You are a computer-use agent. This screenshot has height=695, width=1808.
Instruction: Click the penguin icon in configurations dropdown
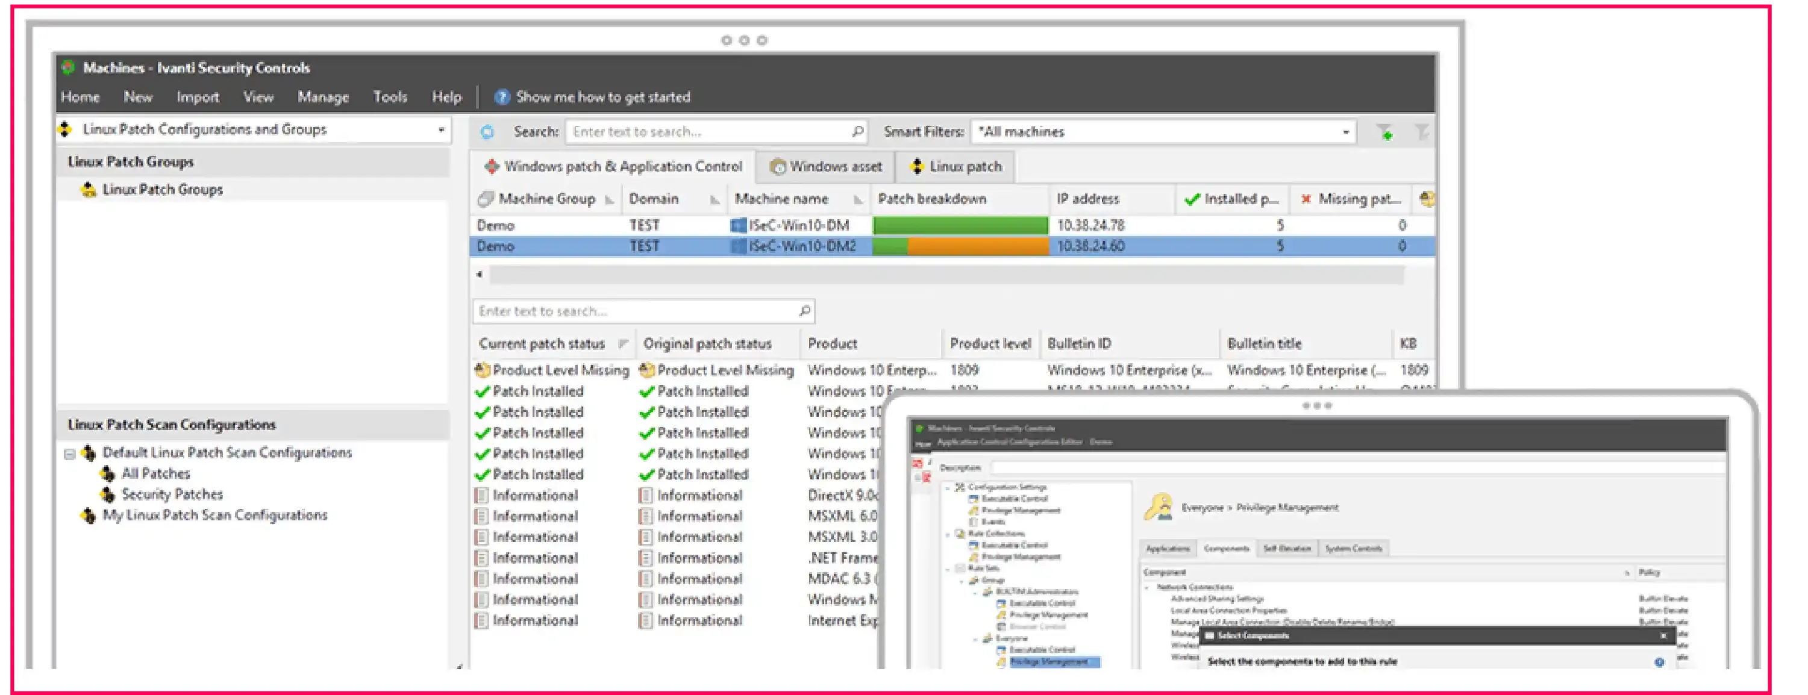pos(65,129)
